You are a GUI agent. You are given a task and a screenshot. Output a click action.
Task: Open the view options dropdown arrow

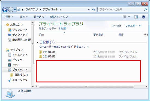pyautogui.click(x=129, y=17)
